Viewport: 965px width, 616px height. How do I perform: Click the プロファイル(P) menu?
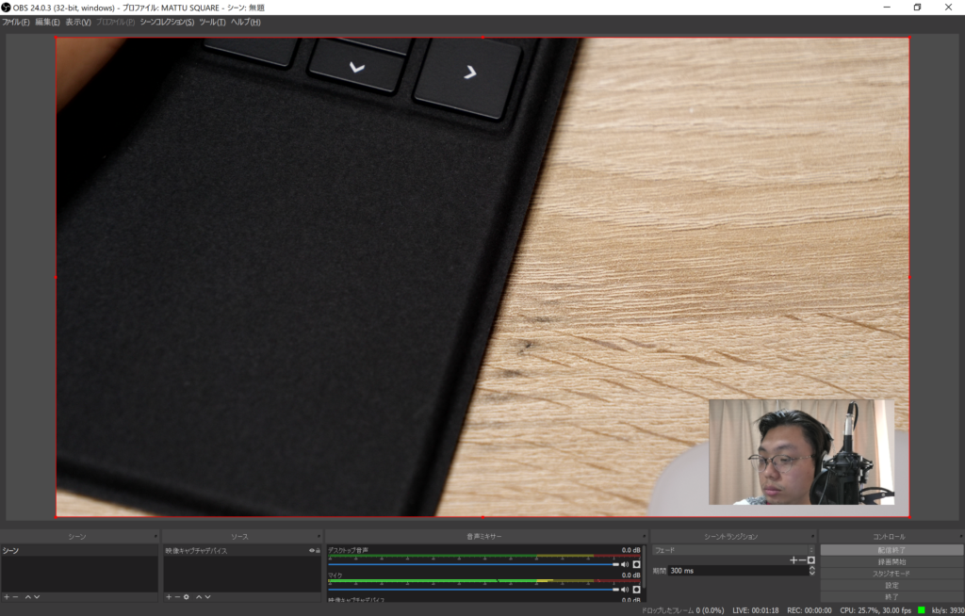115,23
